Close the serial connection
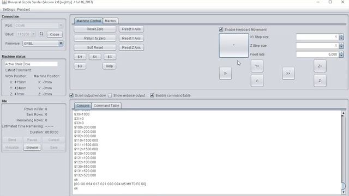This screenshot has width=349, height=196. point(55,34)
